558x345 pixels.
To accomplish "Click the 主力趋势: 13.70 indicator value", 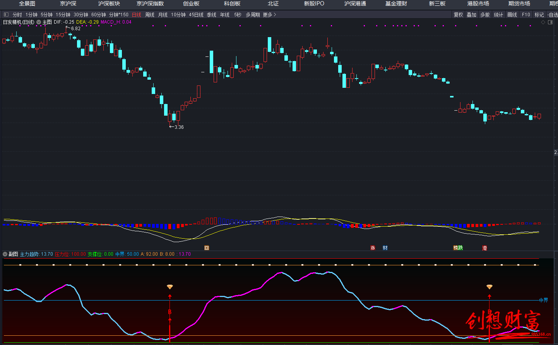I will click(36, 254).
